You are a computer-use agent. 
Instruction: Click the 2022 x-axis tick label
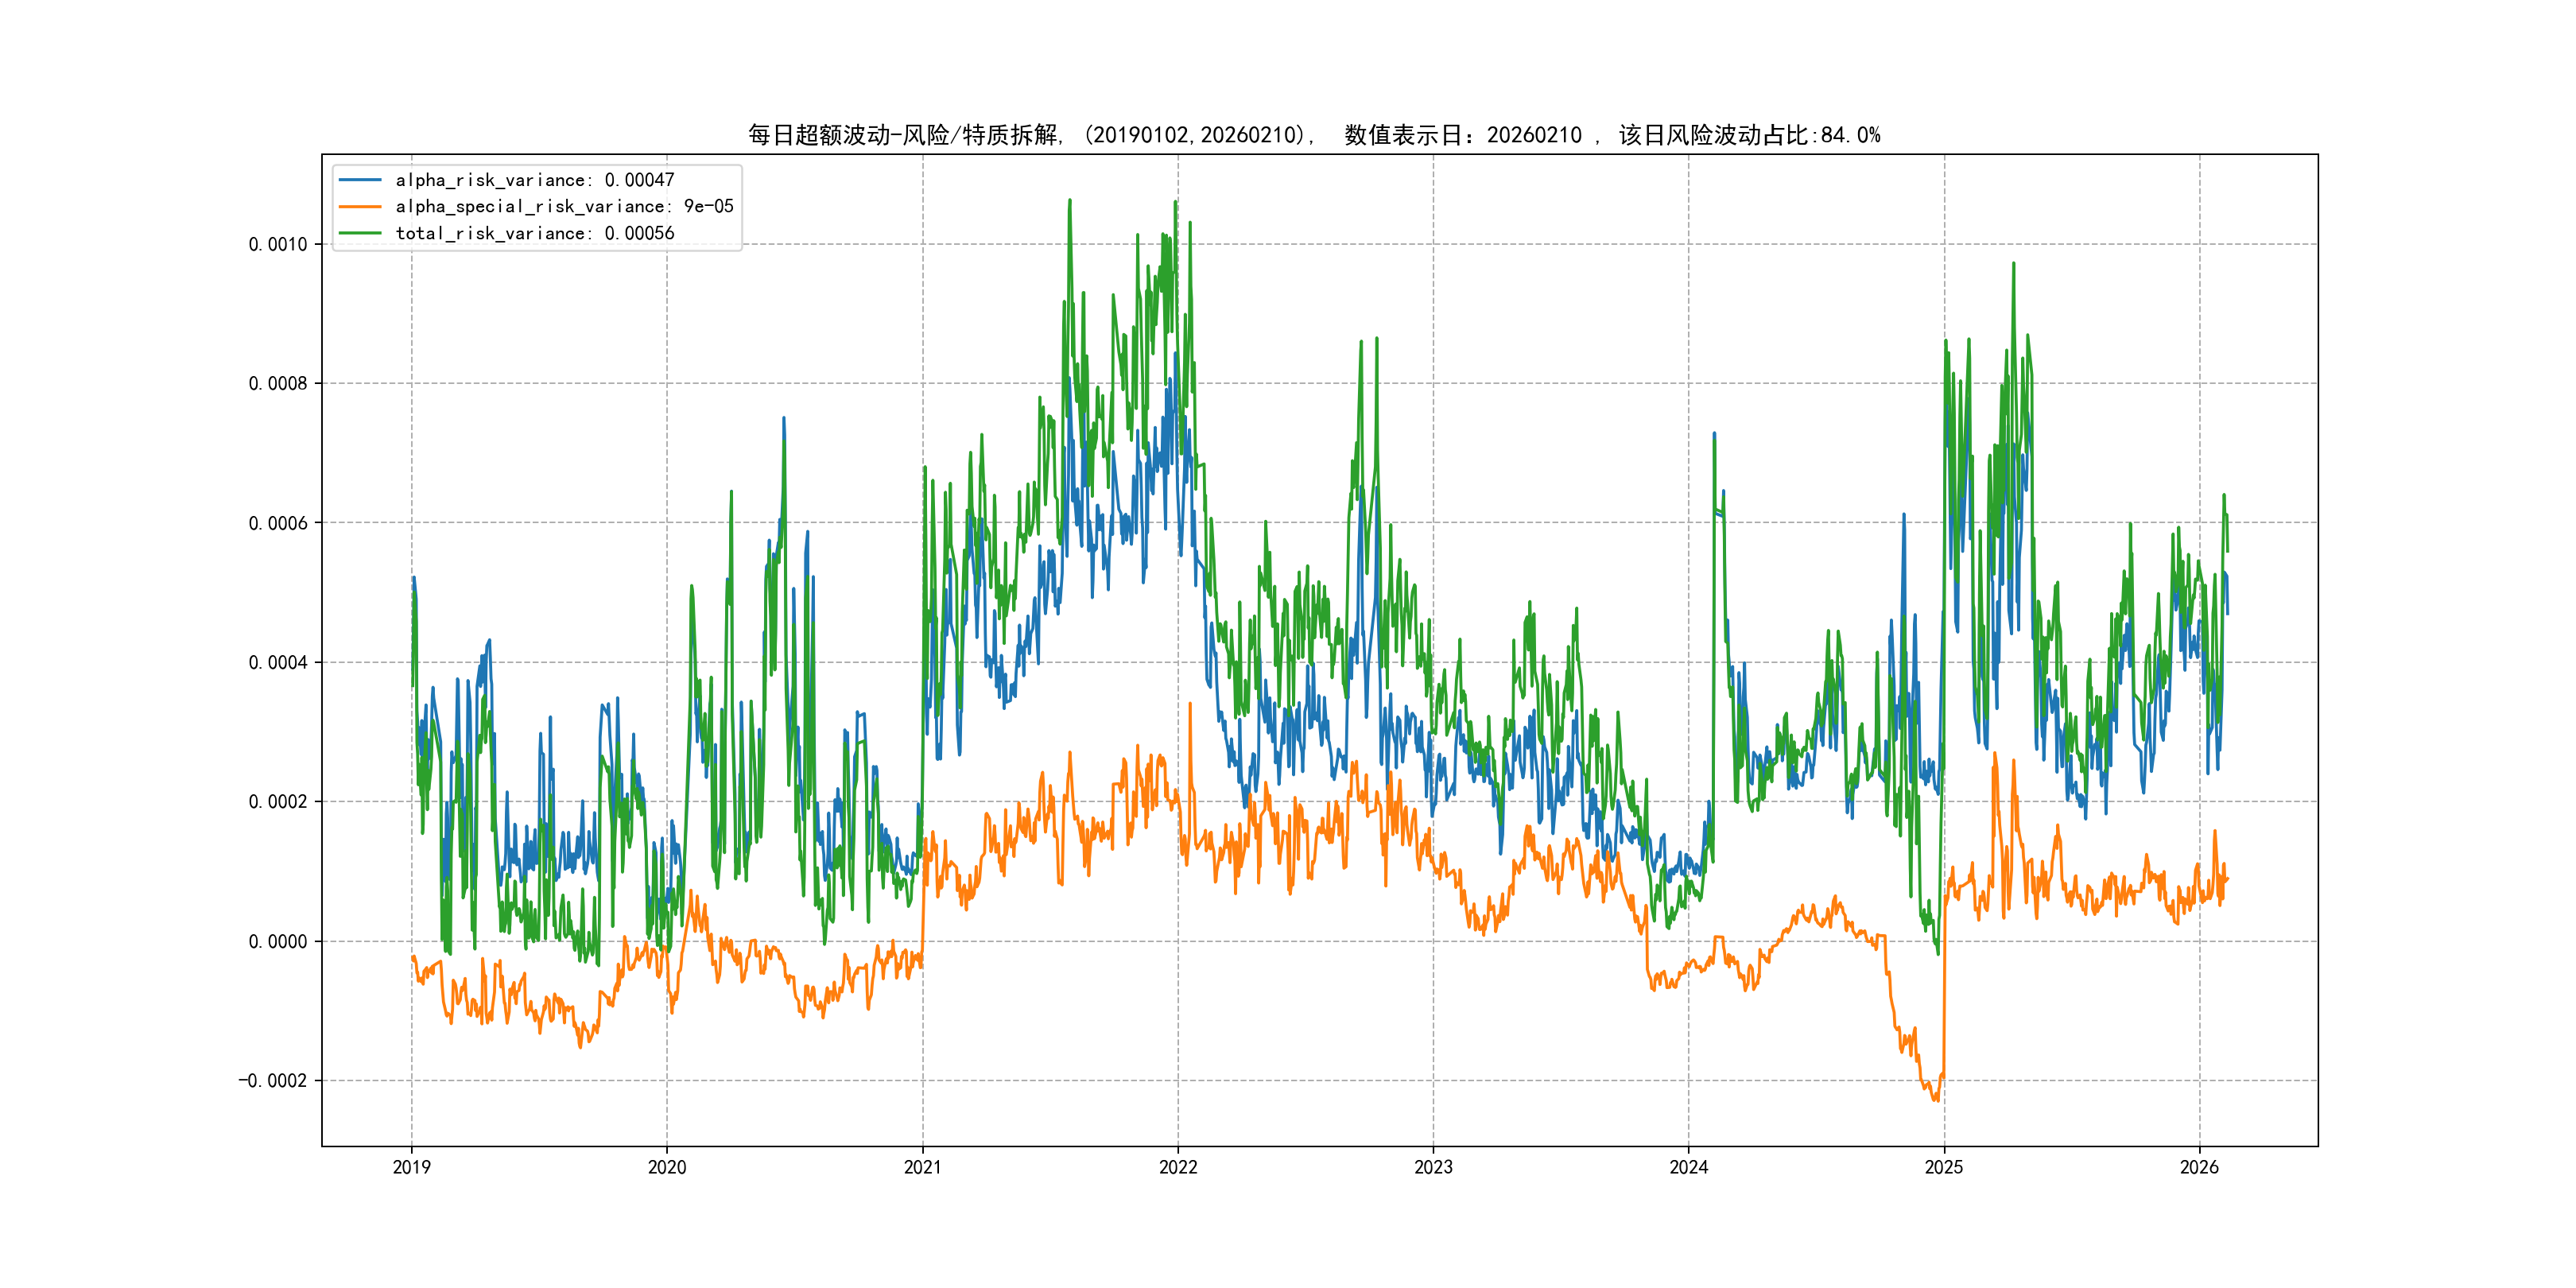pos(1178,1167)
